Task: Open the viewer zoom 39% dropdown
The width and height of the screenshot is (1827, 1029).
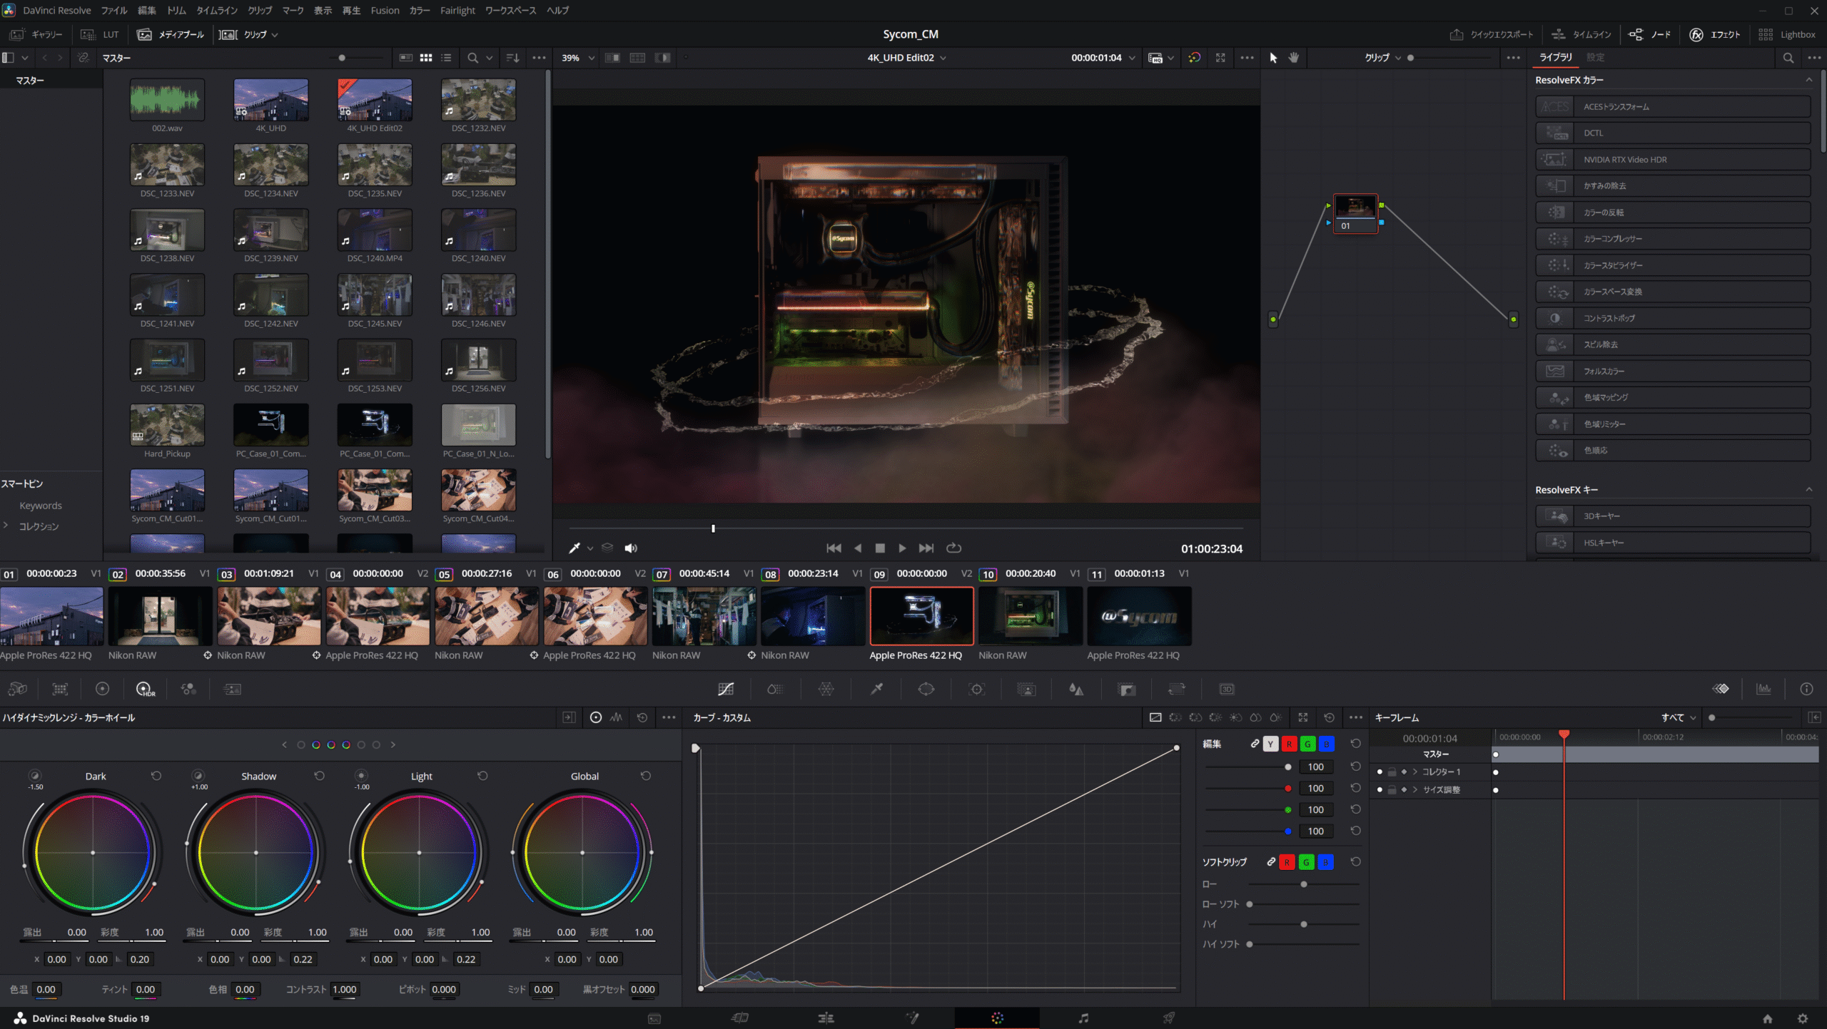Action: pyautogui.click(x=578, y=58)
